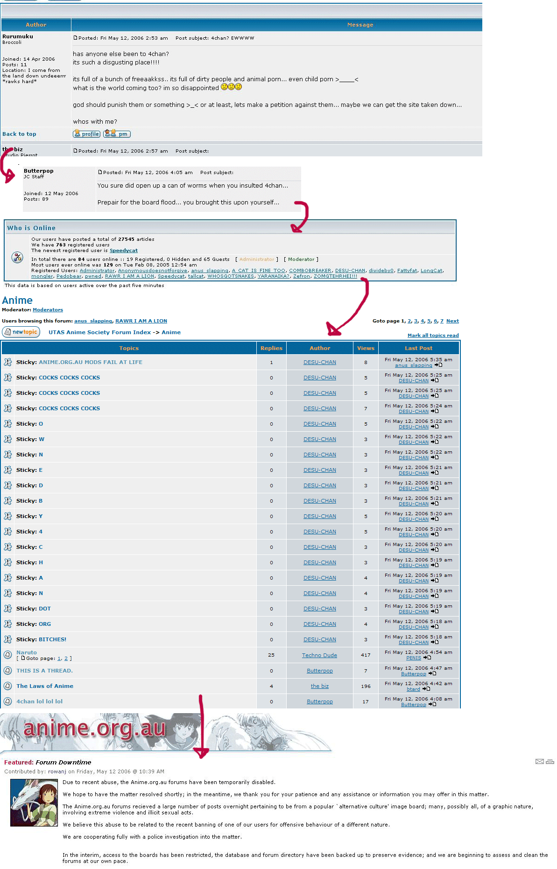This screenshot has width=557, height=869.
Task: Open the Naruto topic
Action: coord(27,652)
